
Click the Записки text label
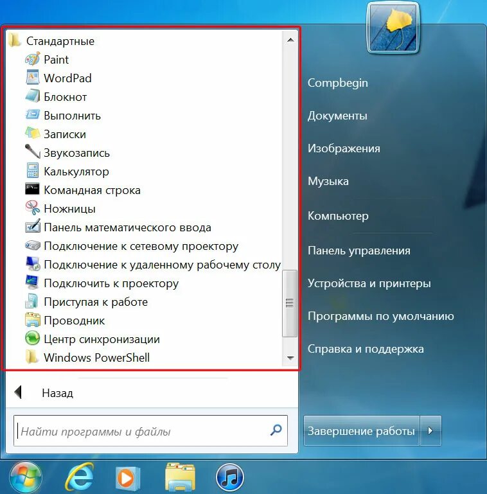click(x=65, y=134)
